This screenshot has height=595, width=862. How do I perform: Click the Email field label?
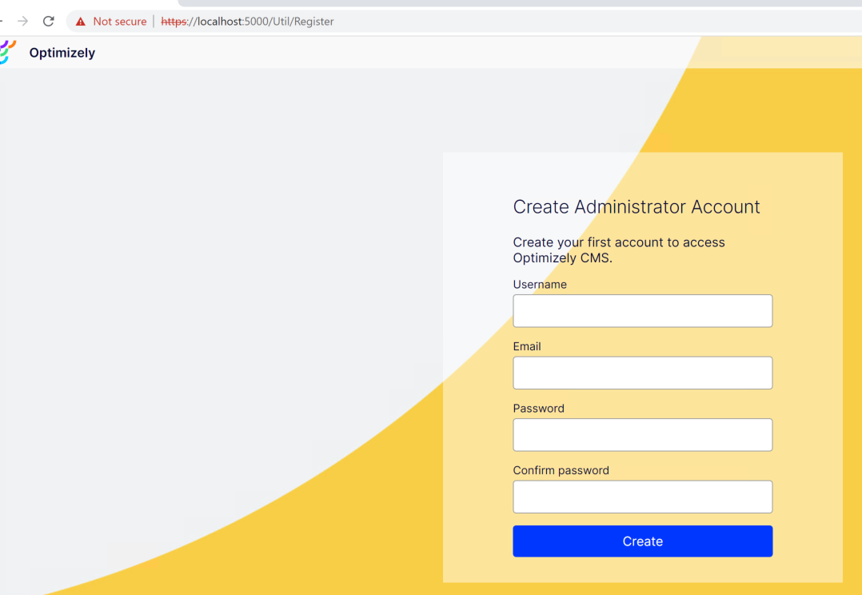click(x=527, y=346)
